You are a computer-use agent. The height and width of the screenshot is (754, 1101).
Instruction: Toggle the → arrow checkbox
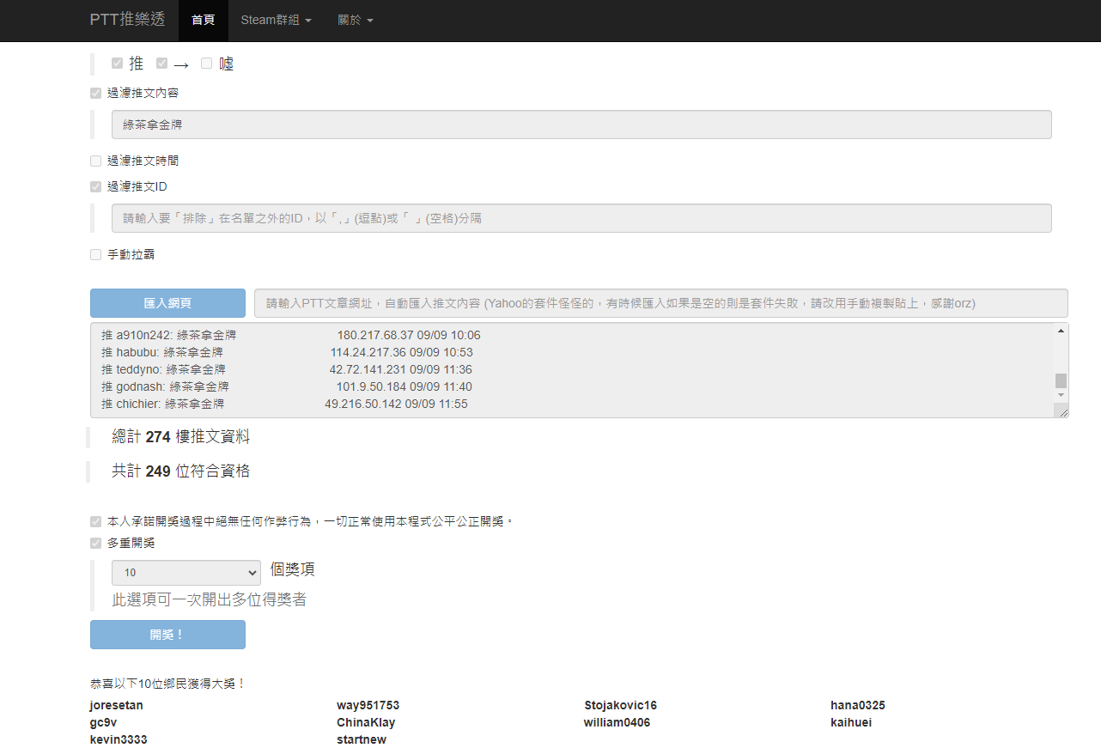[162, 64]
